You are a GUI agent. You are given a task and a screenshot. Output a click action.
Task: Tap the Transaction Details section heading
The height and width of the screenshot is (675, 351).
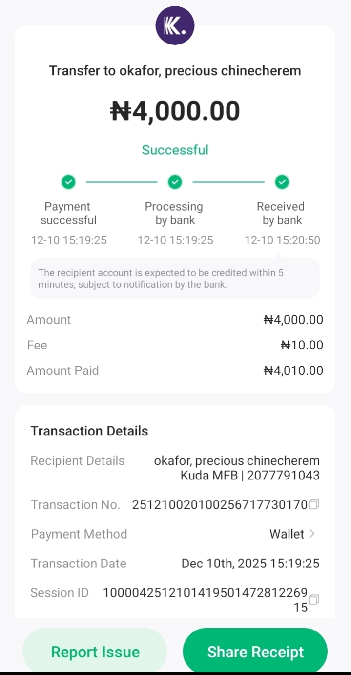89,431
